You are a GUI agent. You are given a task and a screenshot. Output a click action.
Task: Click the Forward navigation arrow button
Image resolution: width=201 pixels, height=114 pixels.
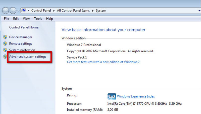coord(13,11)
